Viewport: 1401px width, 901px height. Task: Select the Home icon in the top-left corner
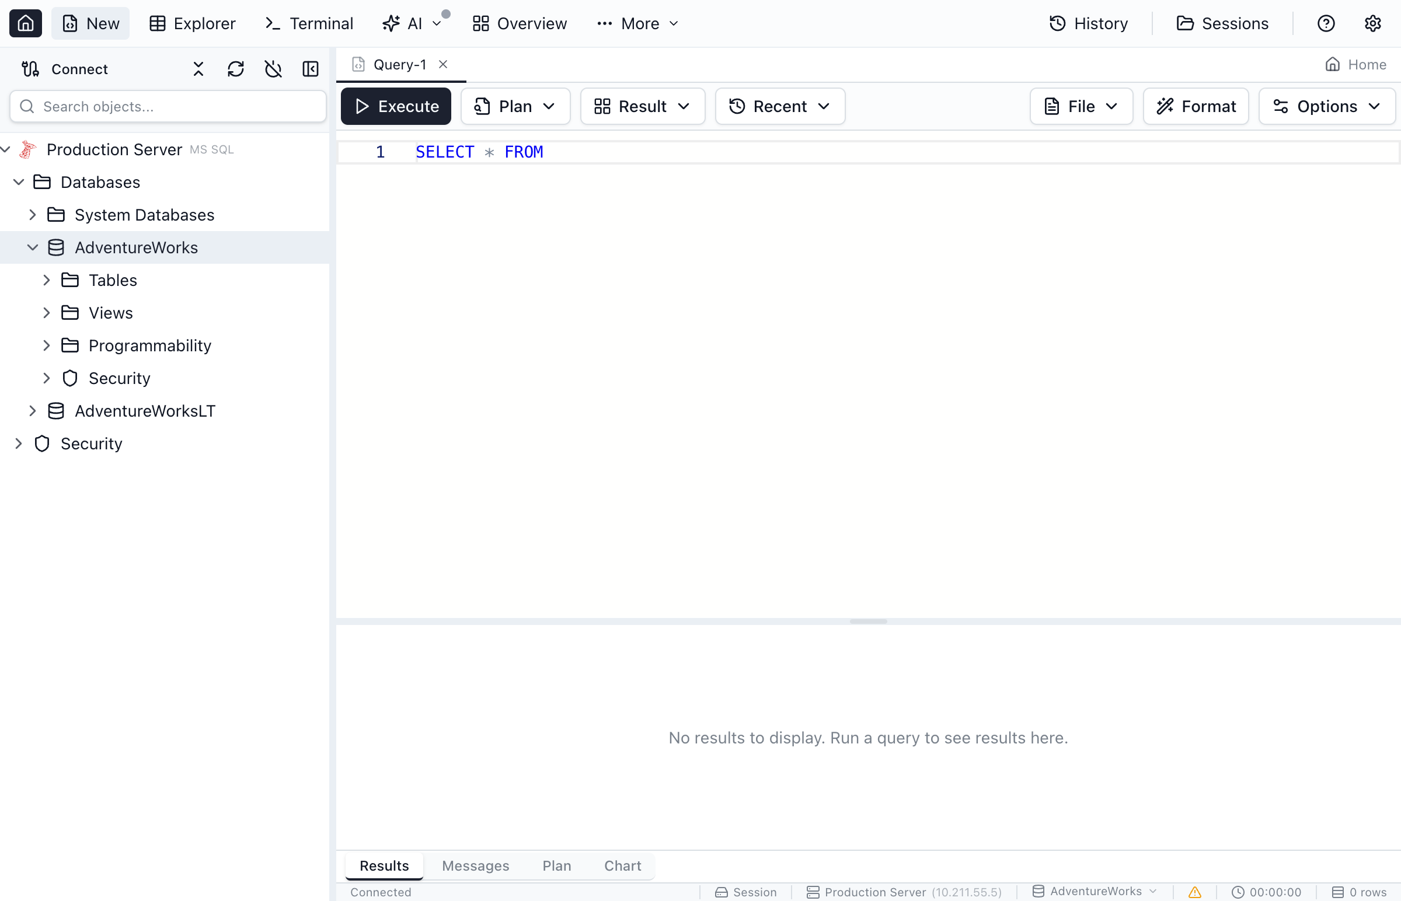tap(25, 23)
